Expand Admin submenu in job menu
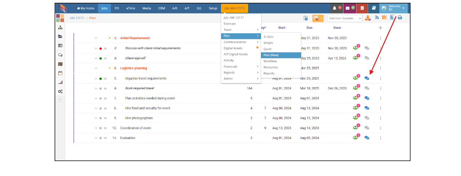This screenshot has width=461, height=176. coord(241,78)
